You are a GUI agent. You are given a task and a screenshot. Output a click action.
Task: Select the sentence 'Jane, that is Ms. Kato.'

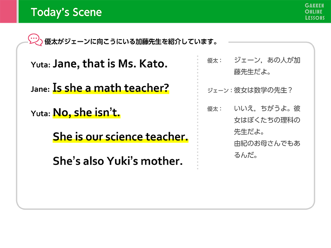[110, 64]
